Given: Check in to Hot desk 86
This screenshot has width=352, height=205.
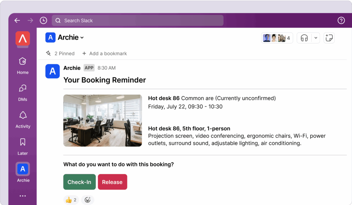Looking at the screenshot, I should point(79,182).
